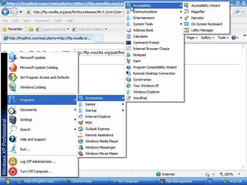This screenshot has width=247, height=185.
Task: Click Log Off Administrator
Action: [x=42, y=162]
